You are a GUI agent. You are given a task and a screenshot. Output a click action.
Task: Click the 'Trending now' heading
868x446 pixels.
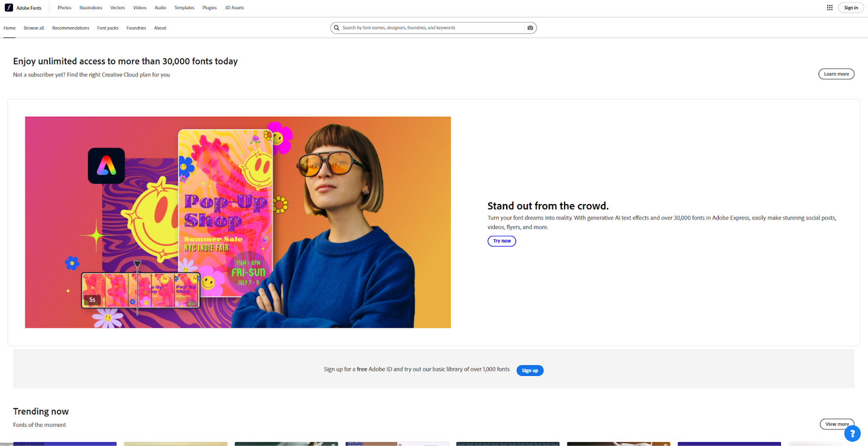[41, 411]
